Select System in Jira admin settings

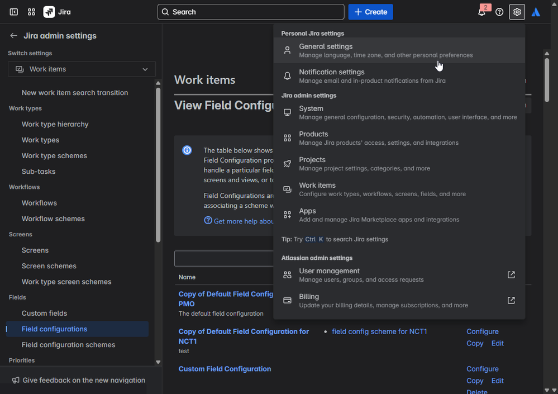tap(399, 112)
